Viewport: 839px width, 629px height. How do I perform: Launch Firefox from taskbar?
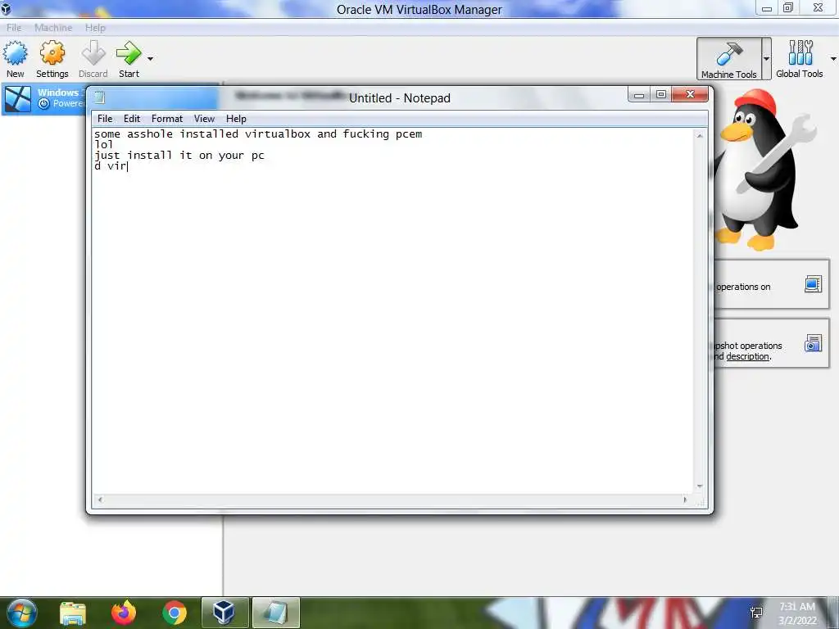pos(124,613)
